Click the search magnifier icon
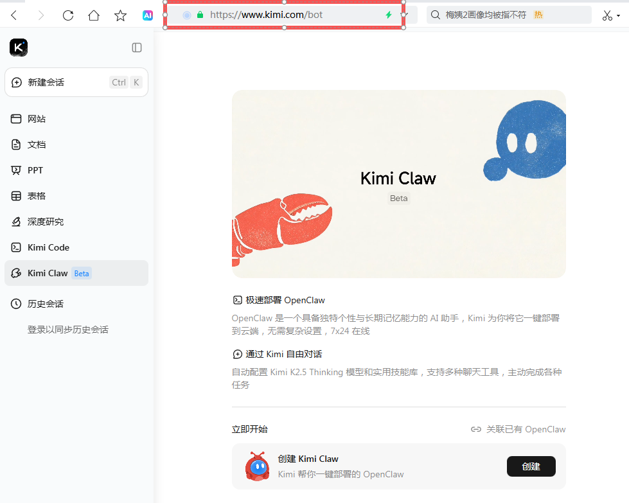This screenshot has height=503, width=629. pyautogui.click(x=435, y=15)
